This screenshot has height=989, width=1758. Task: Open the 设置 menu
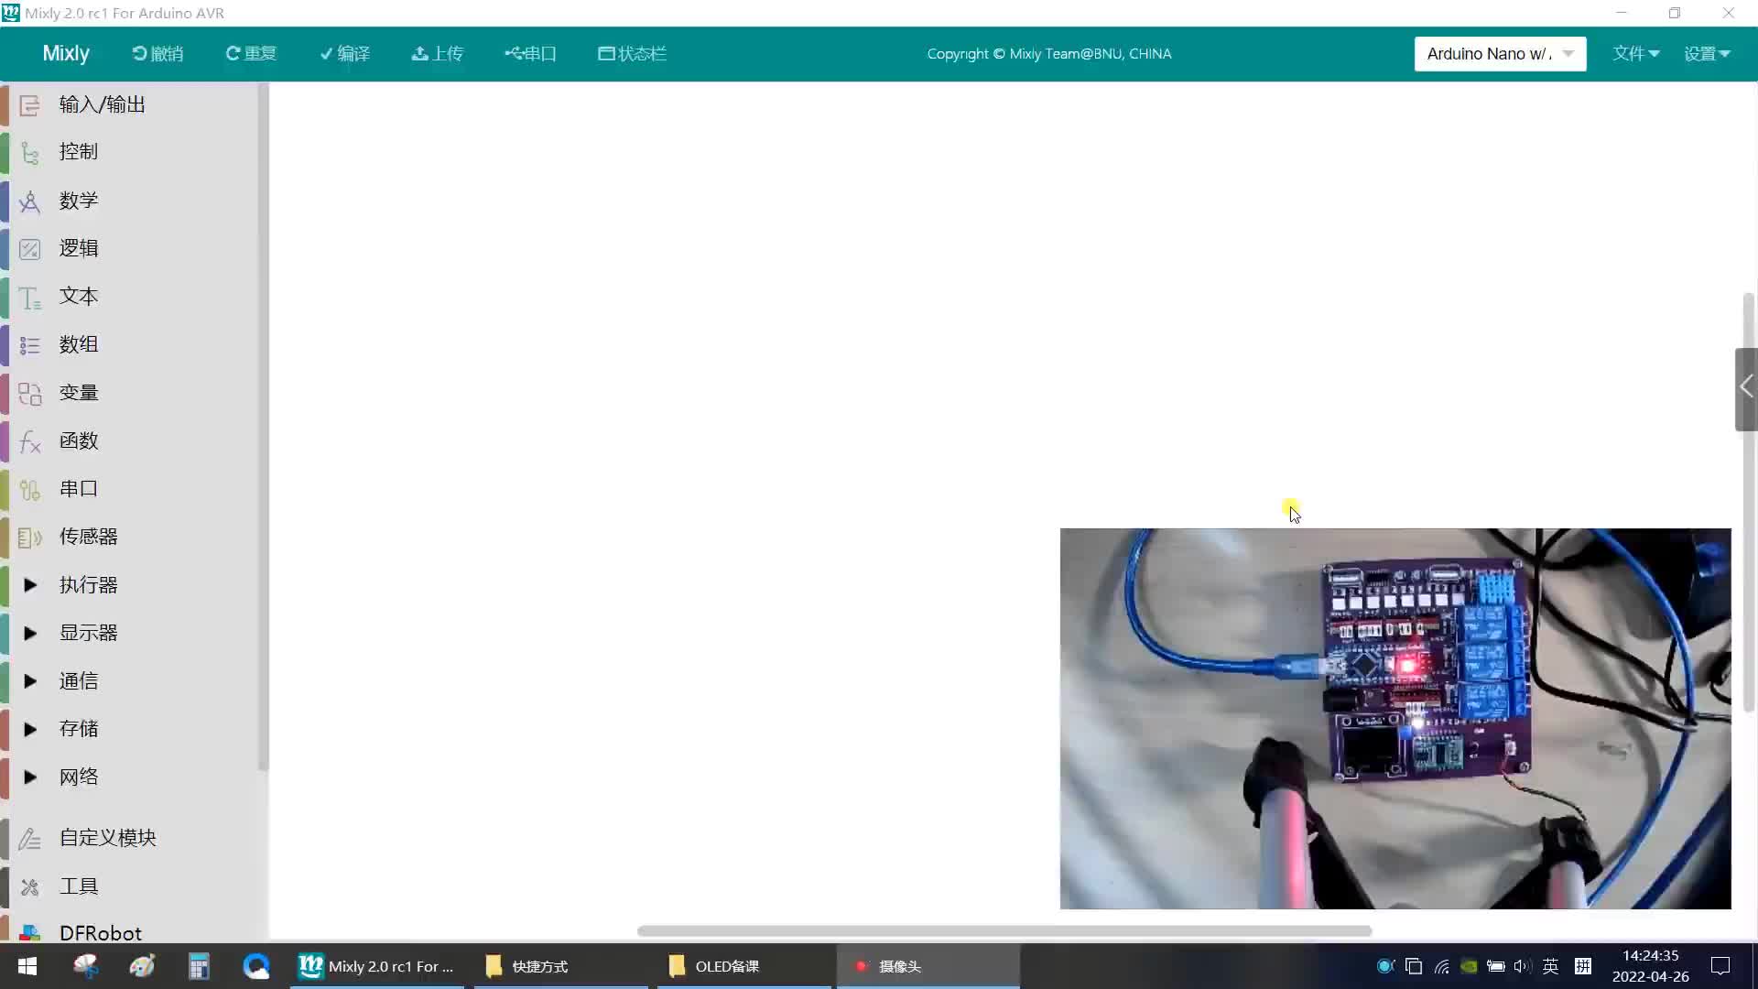tap(1707, 54)
